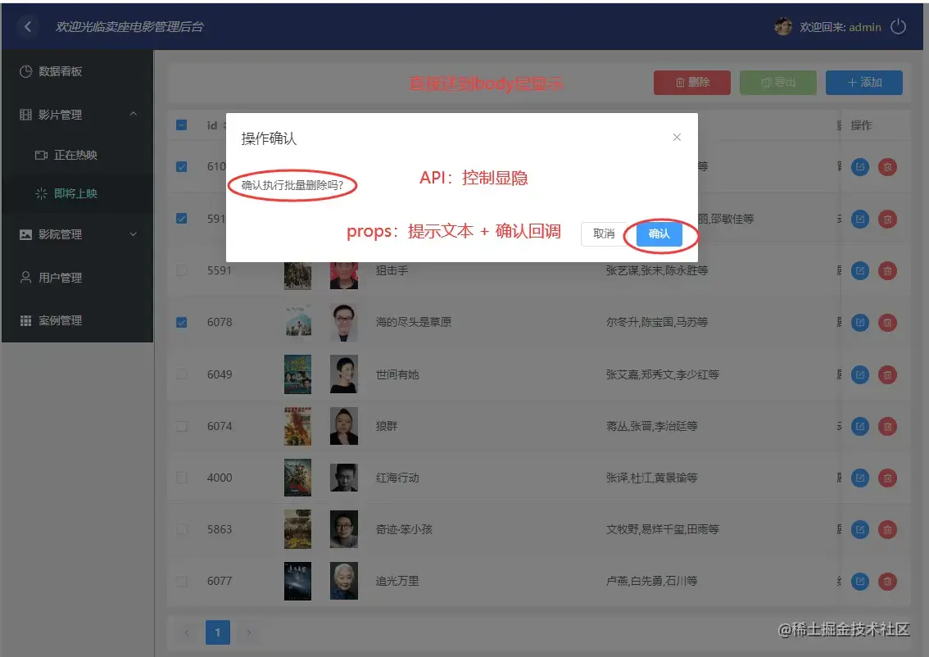The width and height of the screenshot is (929, 657).
Task: Click edit icon for 追光万里 row
Action: point(860,581)
